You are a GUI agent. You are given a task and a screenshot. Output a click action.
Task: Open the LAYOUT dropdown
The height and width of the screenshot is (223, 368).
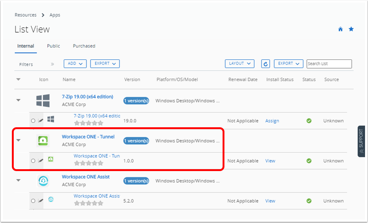pyautogui.click(x=239, y=63)
